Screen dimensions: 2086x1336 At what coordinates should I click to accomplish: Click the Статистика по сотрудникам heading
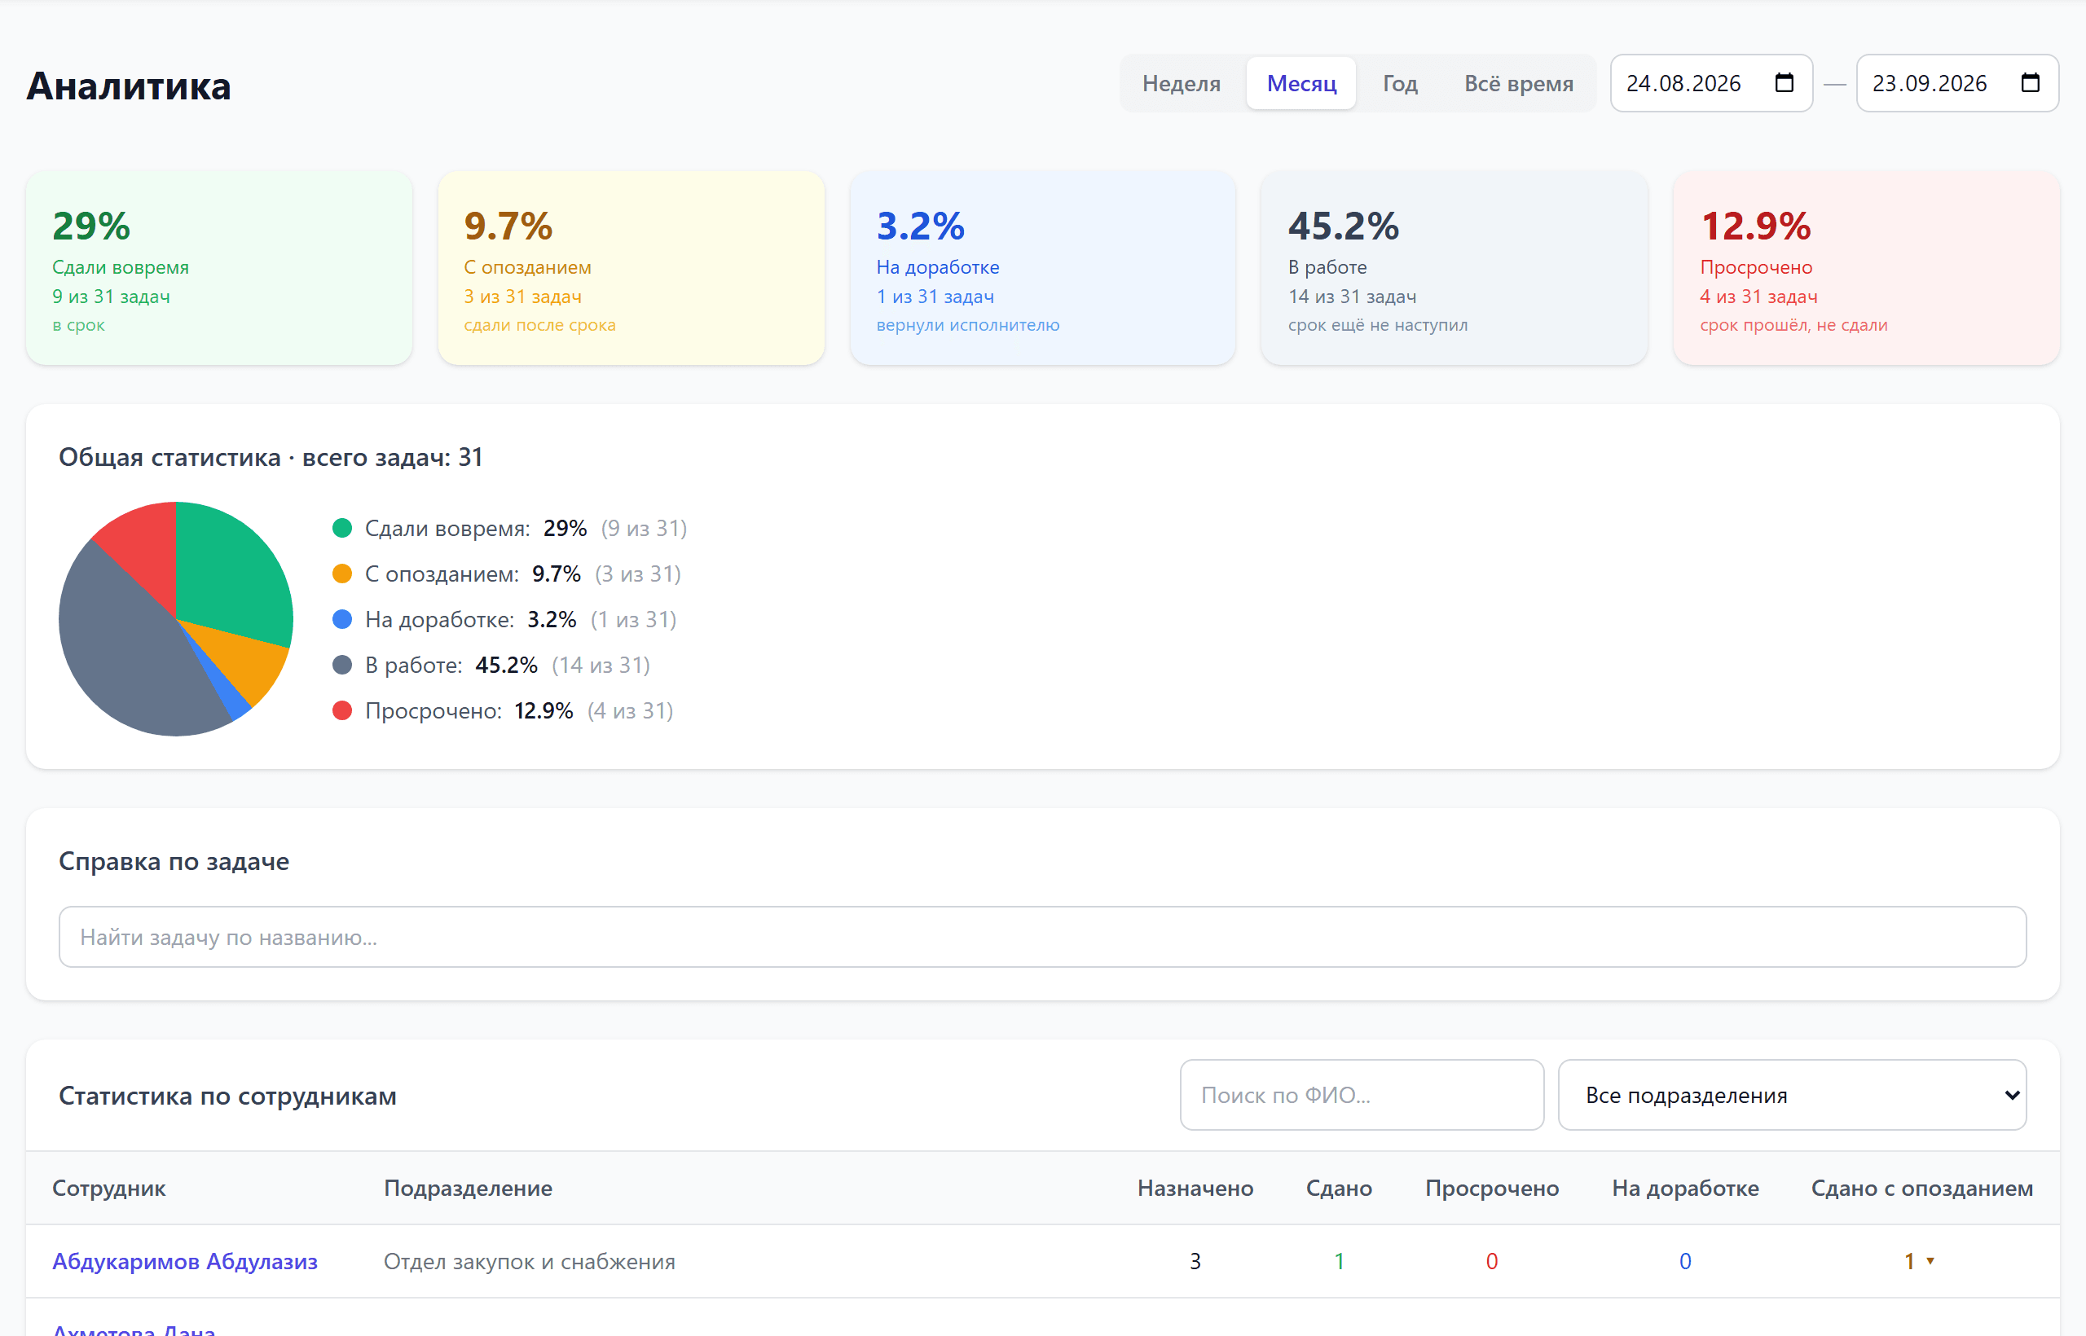click(227, 1096)
